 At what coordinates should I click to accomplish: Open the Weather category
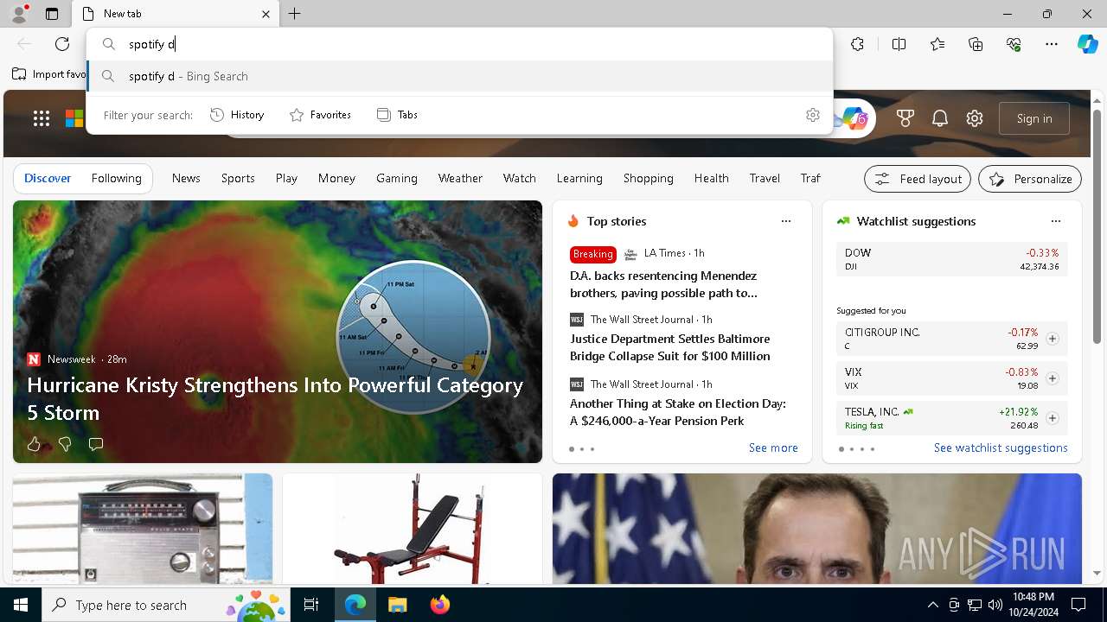point(460,178)
